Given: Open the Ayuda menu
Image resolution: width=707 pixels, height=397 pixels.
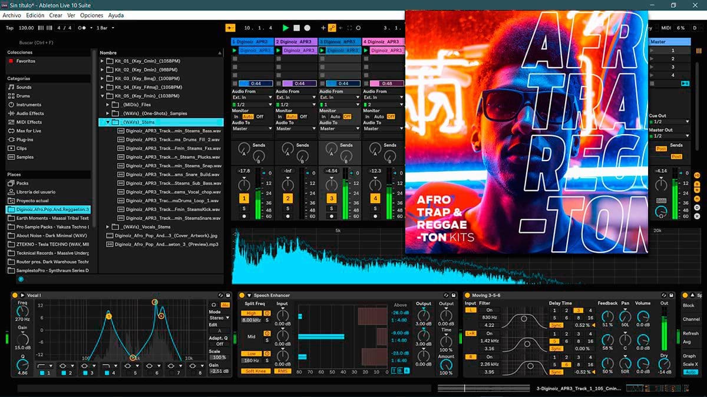Looking at the screenshot, I should (x=116, y=15).
